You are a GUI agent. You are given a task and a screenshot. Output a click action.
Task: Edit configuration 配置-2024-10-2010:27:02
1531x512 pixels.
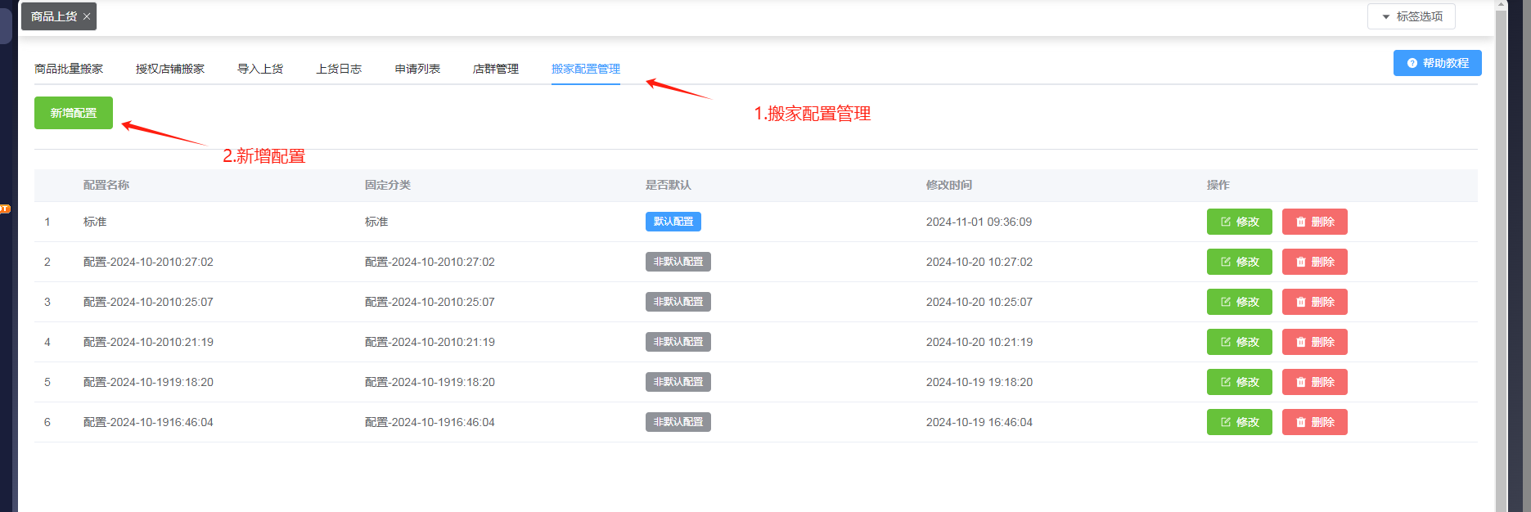tap(1239, 262)
